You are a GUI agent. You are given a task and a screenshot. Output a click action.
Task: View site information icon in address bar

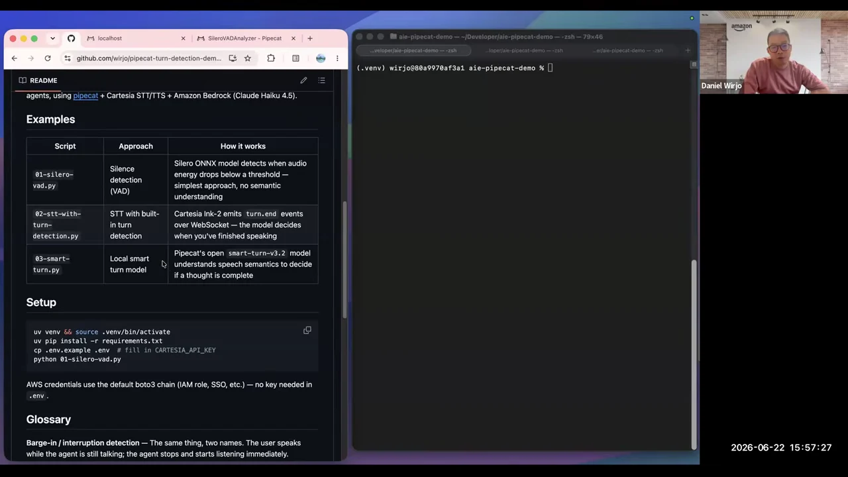click(68, 58)
